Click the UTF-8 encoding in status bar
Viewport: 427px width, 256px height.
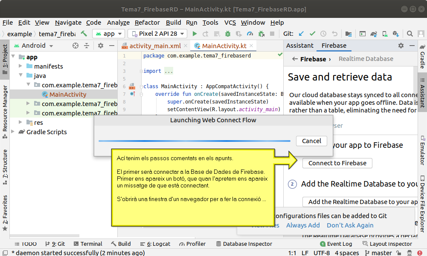321,253
